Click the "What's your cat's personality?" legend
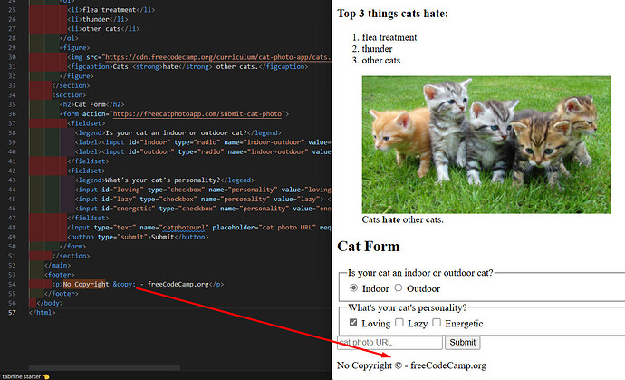 (x=408, y=307)
